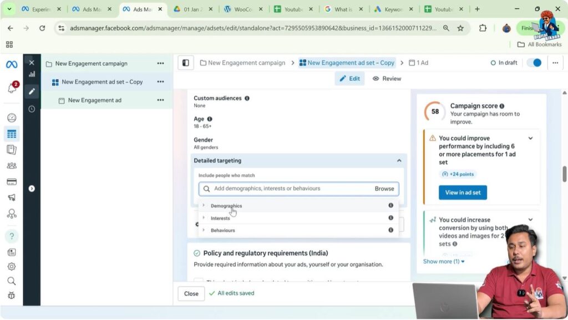This screenshot has width=568, height=320.
Task: Click the Browse field for detailed targeting
Action: [384, 189]
